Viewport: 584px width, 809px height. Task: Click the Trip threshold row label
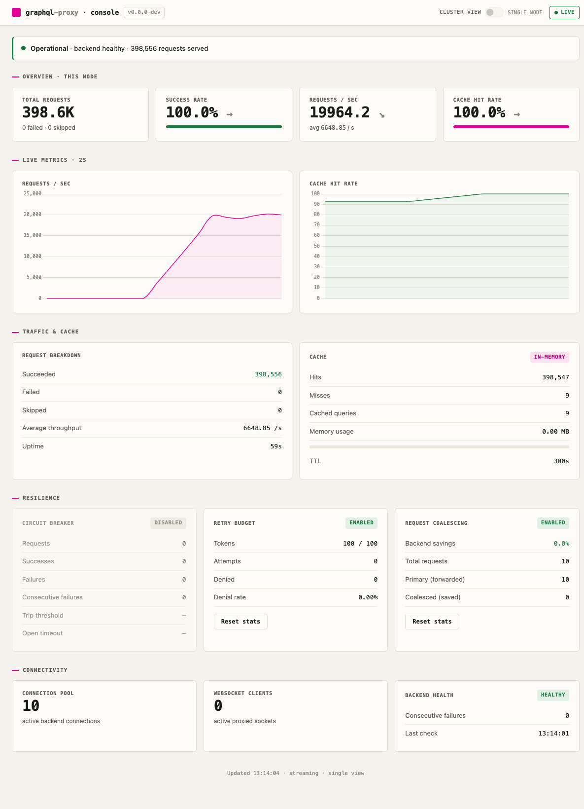pos(43,616)
